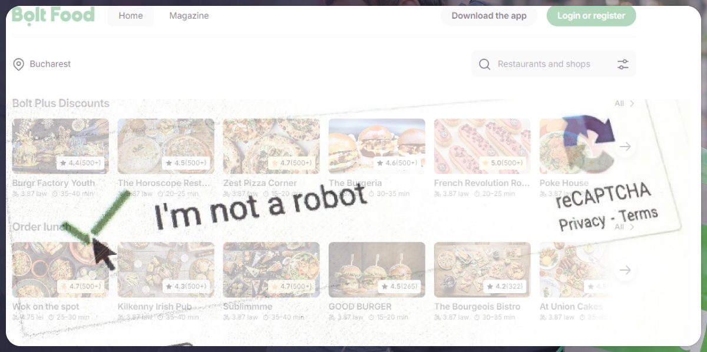Open Kilkenny Irish Pub photo
The height and width of the screenshot is (352, 707).
coord(166,270)
